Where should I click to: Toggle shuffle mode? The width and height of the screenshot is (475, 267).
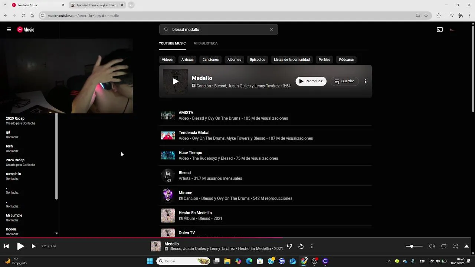coord(455,246)
